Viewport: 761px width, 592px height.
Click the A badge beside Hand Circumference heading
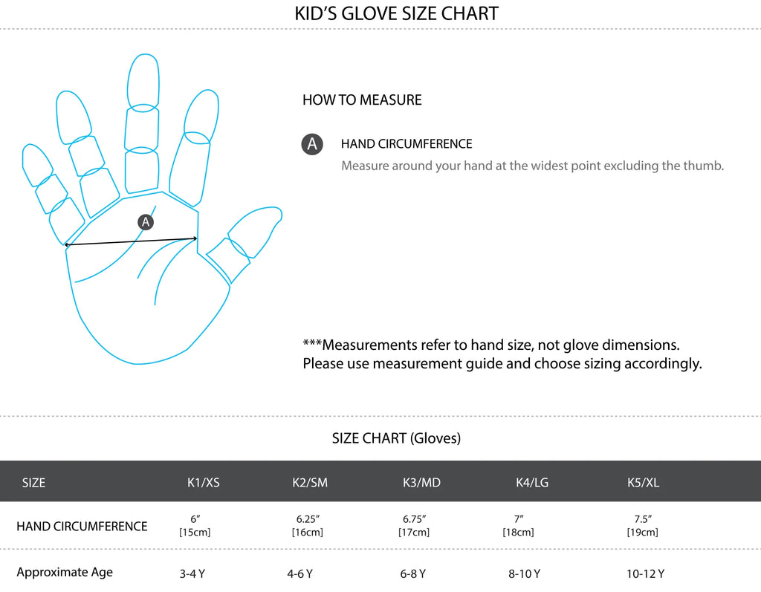[312, 144]
